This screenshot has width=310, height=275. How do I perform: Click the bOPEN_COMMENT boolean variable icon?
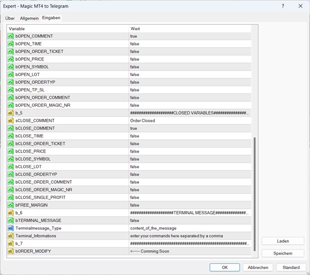[x=11, y=36]
